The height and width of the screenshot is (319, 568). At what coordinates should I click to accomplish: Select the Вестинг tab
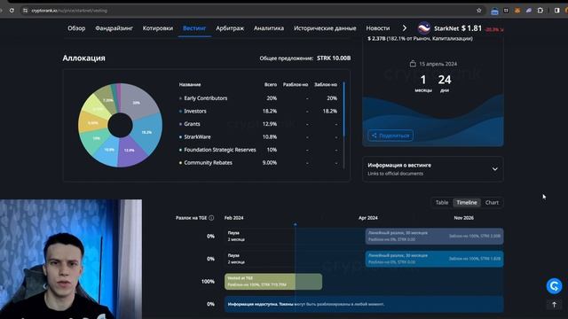click(194, 28)
